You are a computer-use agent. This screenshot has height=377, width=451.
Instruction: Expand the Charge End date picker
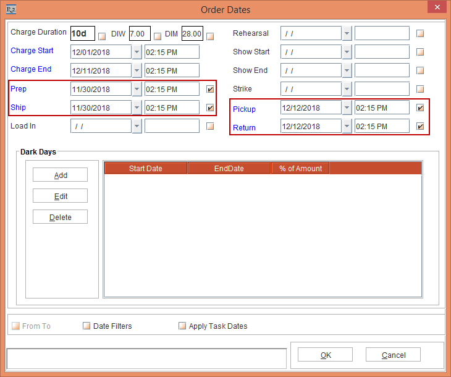click(x=137, y=70)
